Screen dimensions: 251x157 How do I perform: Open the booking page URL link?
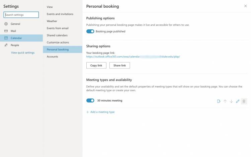click(133, 56)
